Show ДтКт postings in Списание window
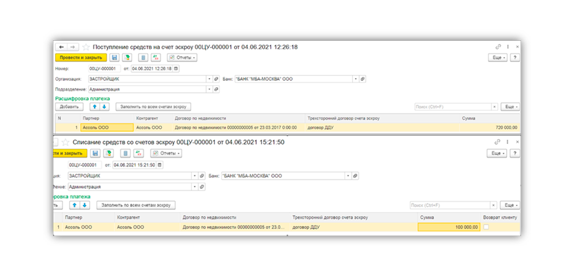The width and height of the screenshot is (574, 275). pos(138,154)
